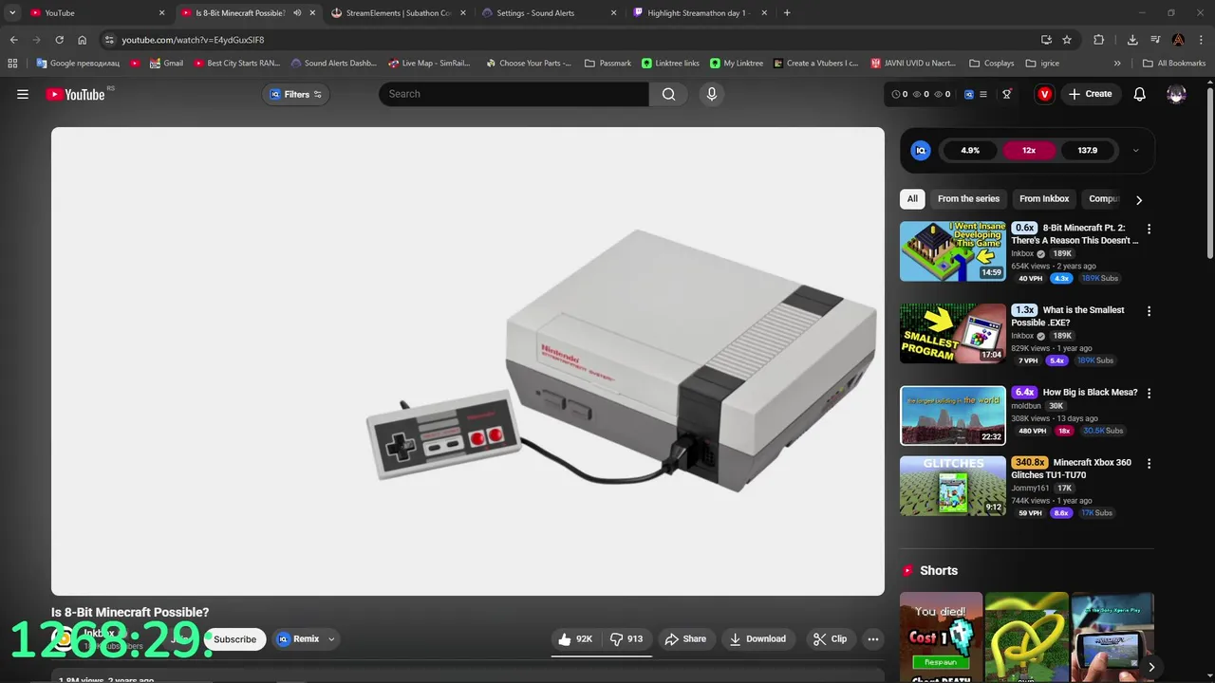The height and width of the screenshot is (683, 1215).
Task: Click the blue vidIQ logo in score panel
Action: tap(921, 150)
